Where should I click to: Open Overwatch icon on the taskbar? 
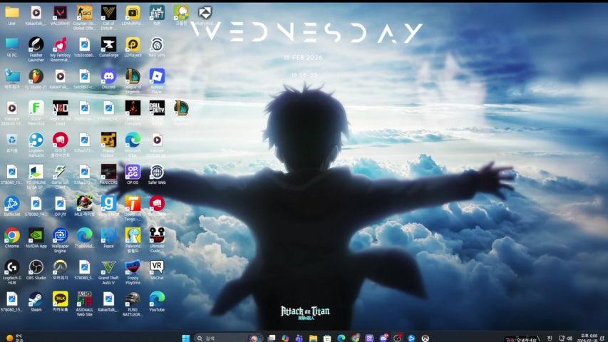point(426,338)
